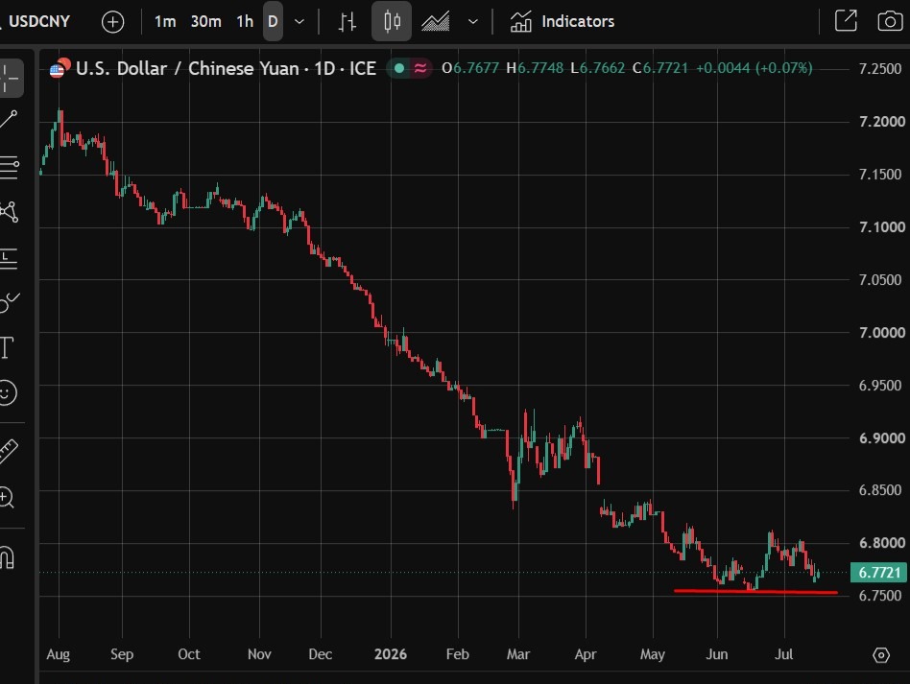The width and height of the screenshot is (910, 684).
Task: Click the change value +0.0044 (+0.07%)
Action: click(x=754, y=68)
